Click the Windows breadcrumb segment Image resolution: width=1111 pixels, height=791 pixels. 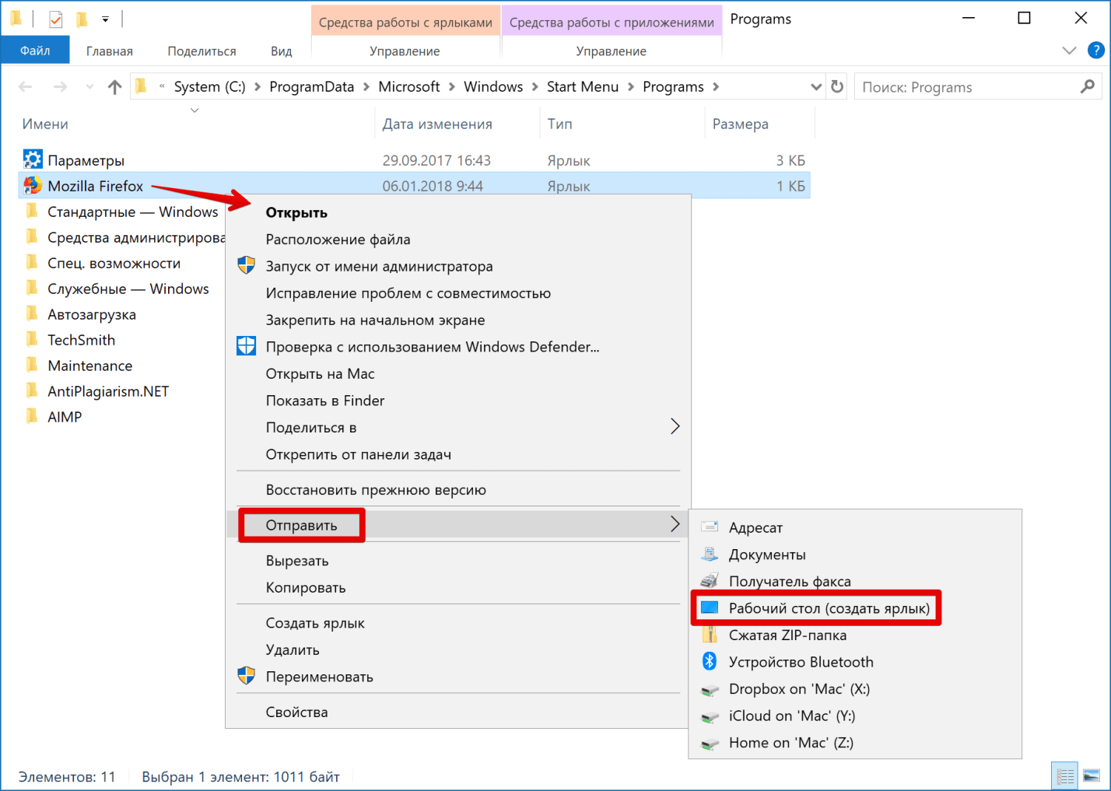point(493,87)
